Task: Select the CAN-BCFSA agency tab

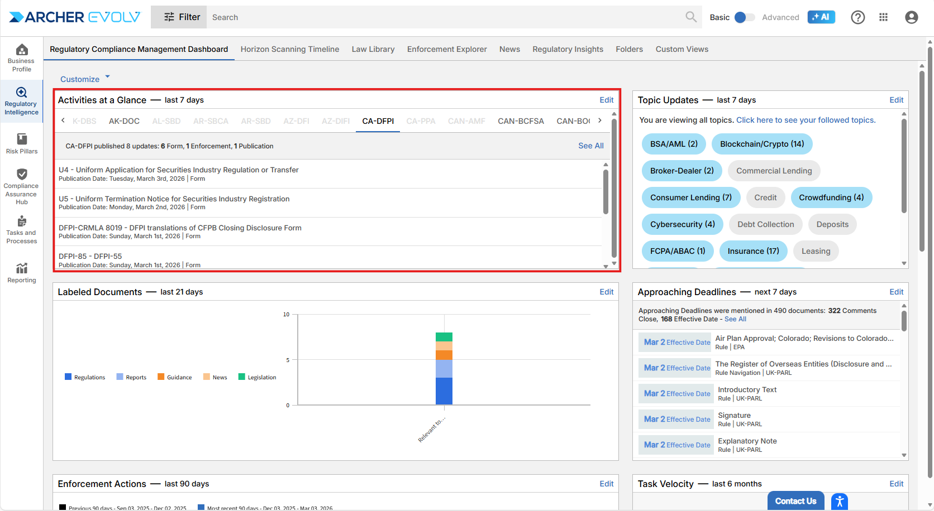Action: [x=521, y=121]
